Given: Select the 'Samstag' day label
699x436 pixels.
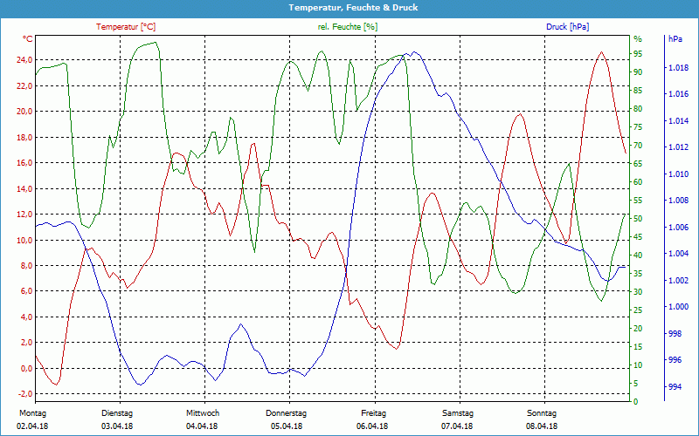Looking at the screenshot, I should pyautogui.click(x=457, y=413).
